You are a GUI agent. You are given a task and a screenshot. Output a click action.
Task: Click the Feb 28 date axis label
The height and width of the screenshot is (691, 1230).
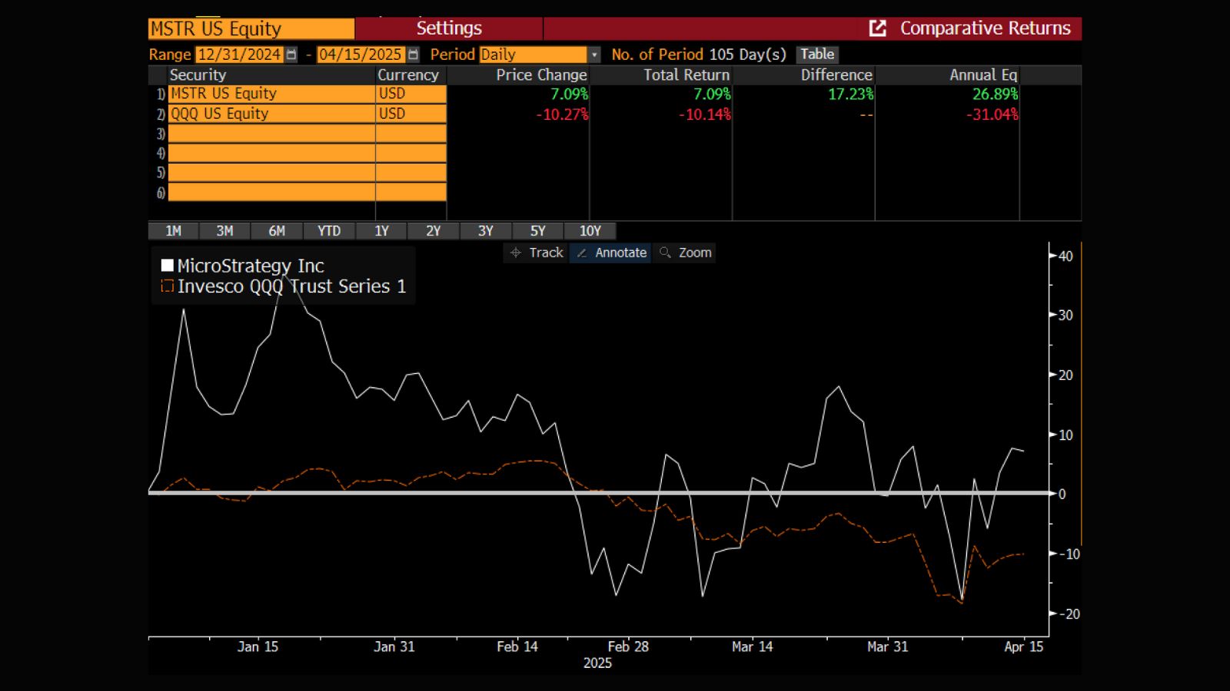(x=628, y=646)
